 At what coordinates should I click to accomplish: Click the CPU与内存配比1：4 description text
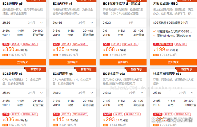point(72,81)
